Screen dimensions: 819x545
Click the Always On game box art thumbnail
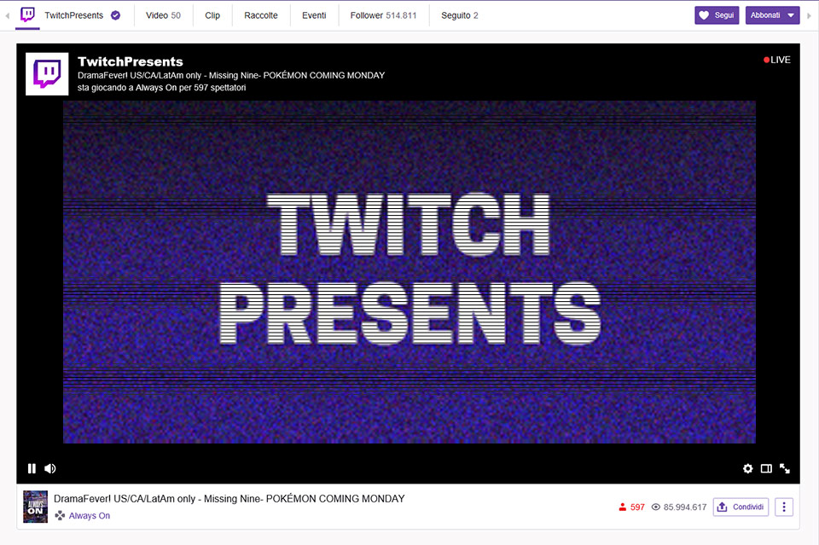(36, 507)
